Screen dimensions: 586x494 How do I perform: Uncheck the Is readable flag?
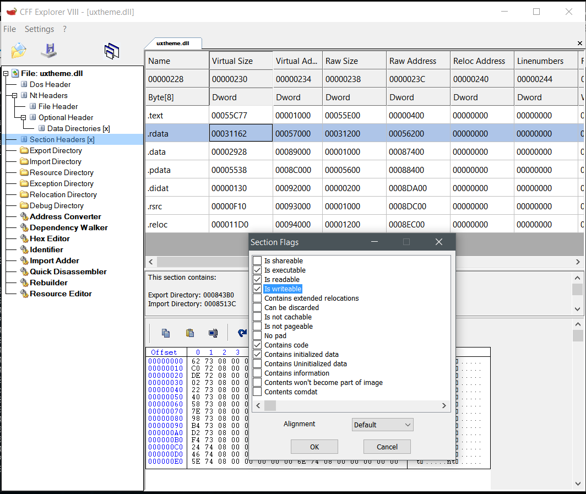(x=257, y=279)
